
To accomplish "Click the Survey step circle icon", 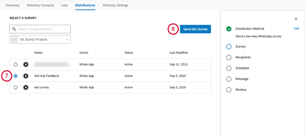I will (x=229, y=47).
